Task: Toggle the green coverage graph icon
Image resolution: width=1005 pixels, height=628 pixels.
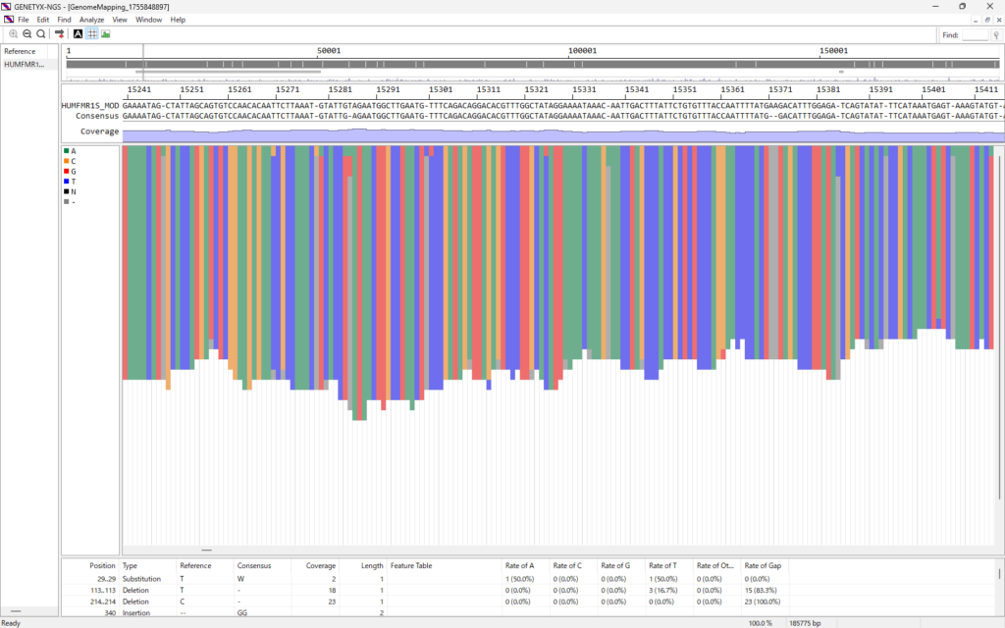Action: tap(106, 33)
